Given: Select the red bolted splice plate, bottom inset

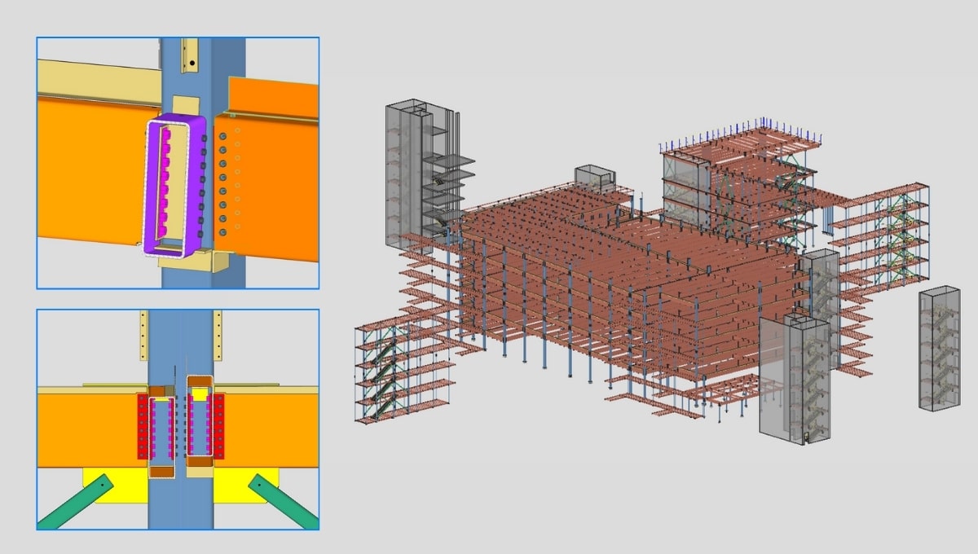Looking at the screenshot, I should (142, 425).
